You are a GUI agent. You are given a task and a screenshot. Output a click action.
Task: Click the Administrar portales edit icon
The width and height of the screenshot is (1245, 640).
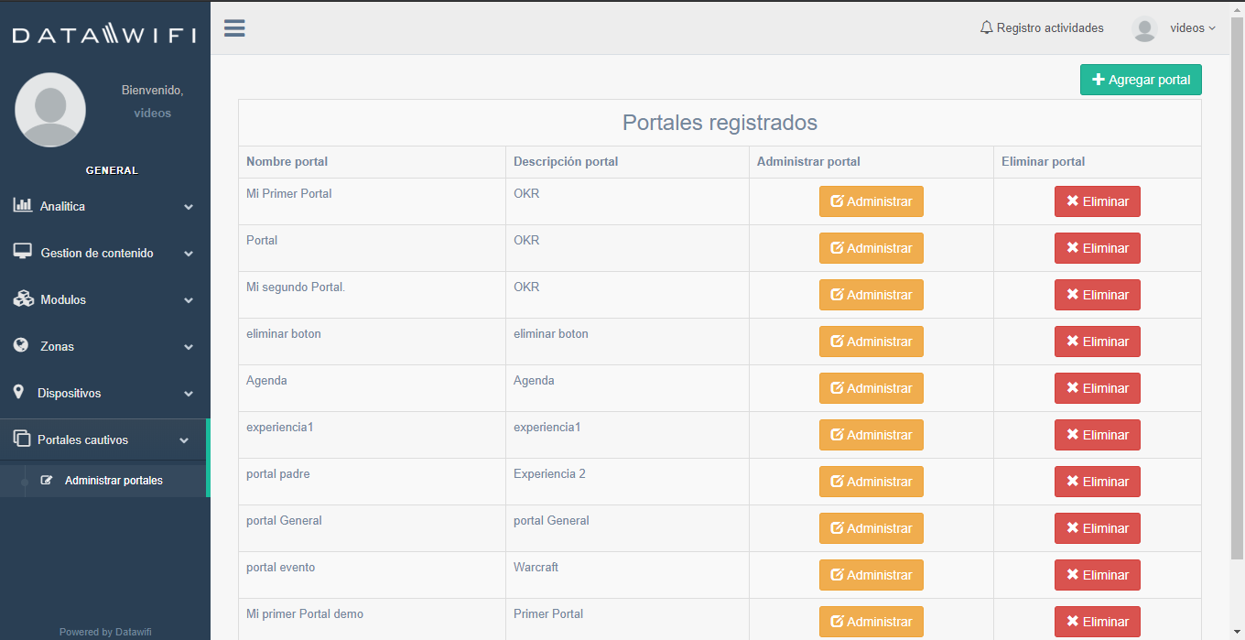click(x=47, y=480)
